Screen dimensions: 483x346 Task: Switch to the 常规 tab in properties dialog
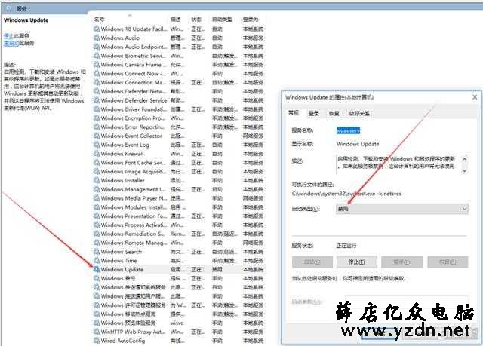[294, 113]
